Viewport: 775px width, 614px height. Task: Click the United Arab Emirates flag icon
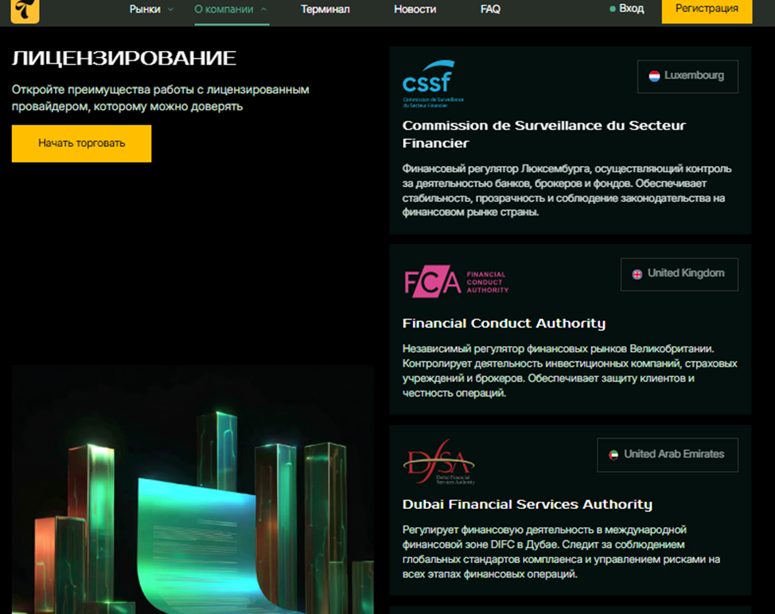point(613,455)
